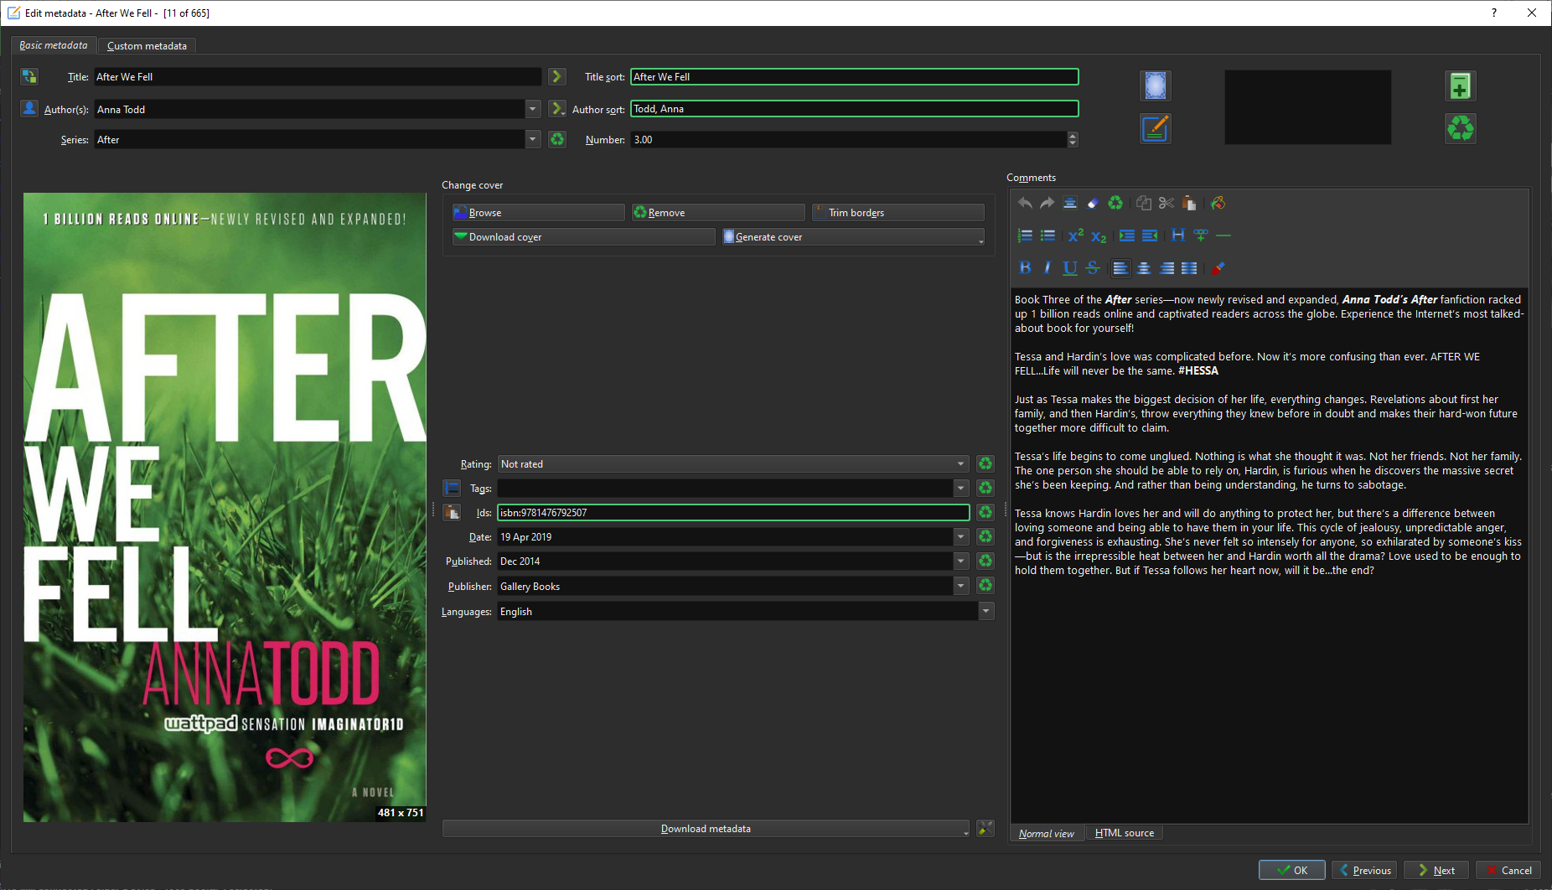Open the Rating dropdown showing Not rated
The width and height of the screenshot is (1552, 890).
point(961,463)
